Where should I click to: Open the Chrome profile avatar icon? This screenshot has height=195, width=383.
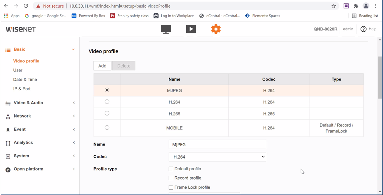point(366,6)
